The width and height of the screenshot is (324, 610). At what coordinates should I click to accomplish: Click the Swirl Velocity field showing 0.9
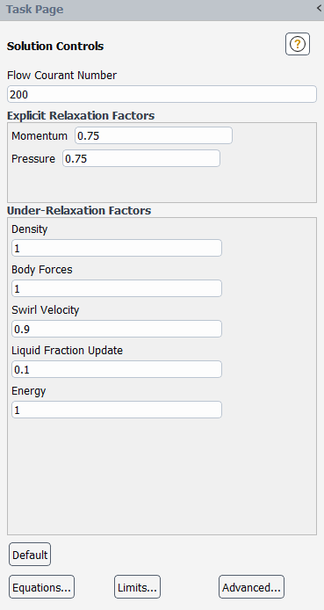pyautogui.click(x=117, y=329)
